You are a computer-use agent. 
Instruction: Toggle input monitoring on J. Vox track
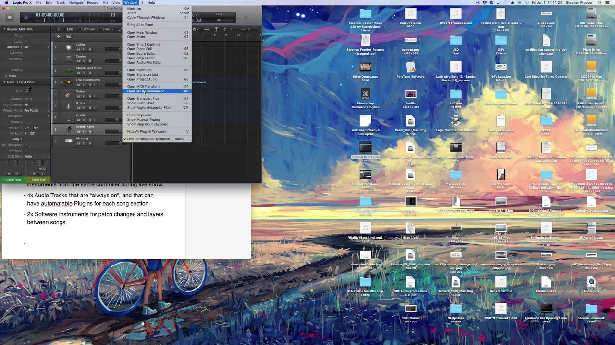tap(95, 120)
